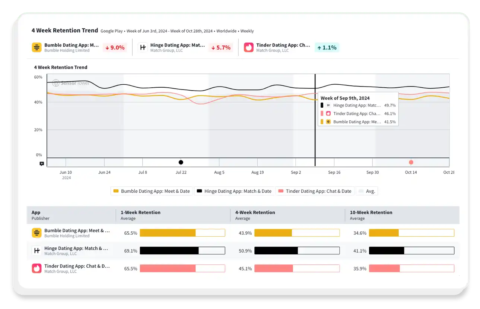Click the red 9.0% decline badge for Bumble
Screen dimensions: 480x309
pyautogui.click(x=115, y=47)
